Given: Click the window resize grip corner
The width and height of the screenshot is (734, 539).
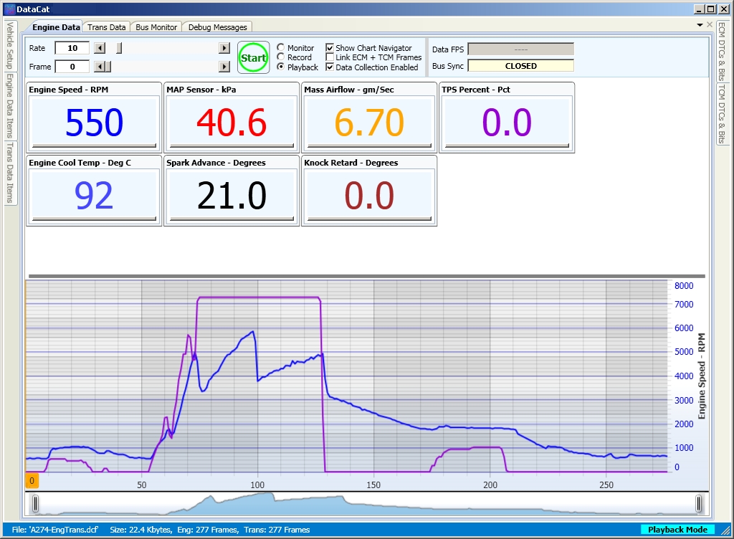Looking at the screenshot, I should click(x=725, y=530).
